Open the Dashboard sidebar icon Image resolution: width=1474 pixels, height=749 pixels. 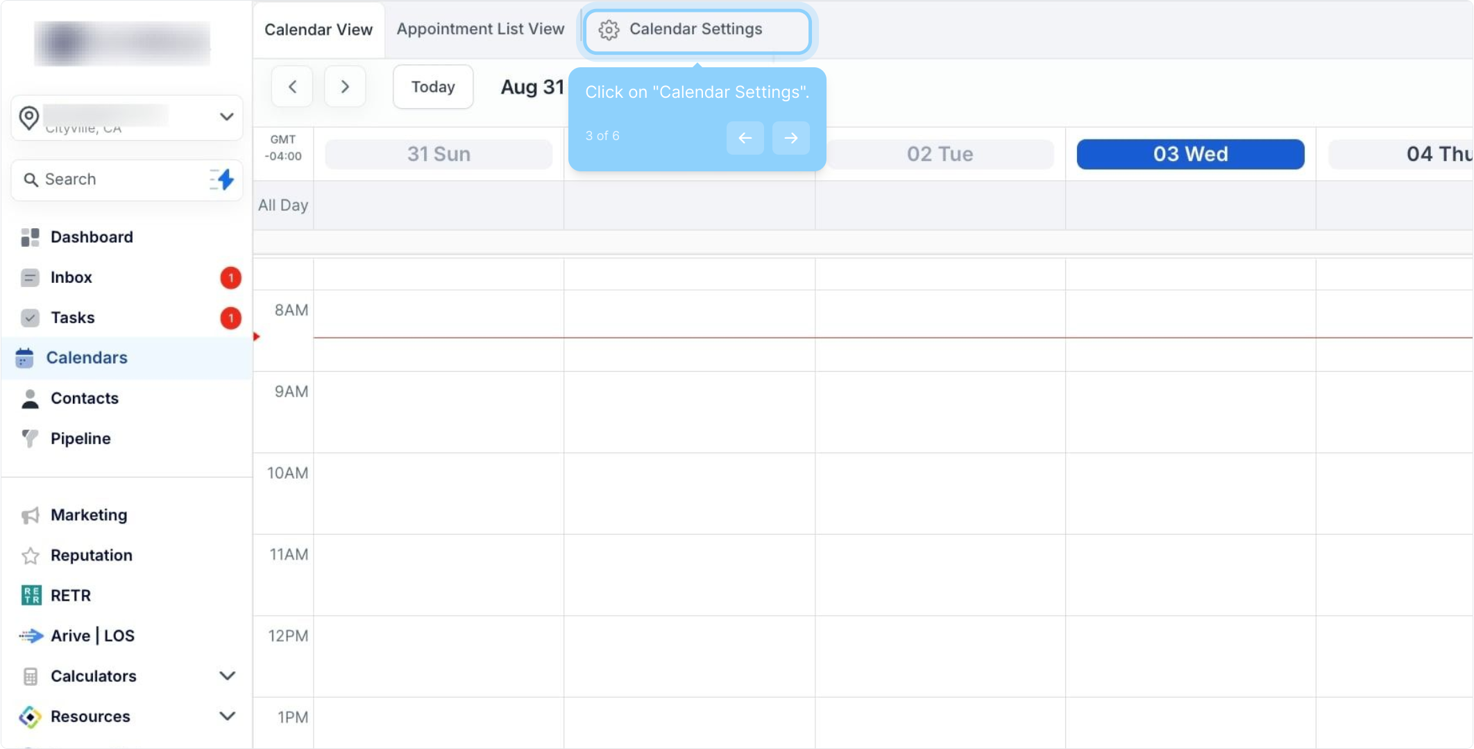(x=30, y=237)
